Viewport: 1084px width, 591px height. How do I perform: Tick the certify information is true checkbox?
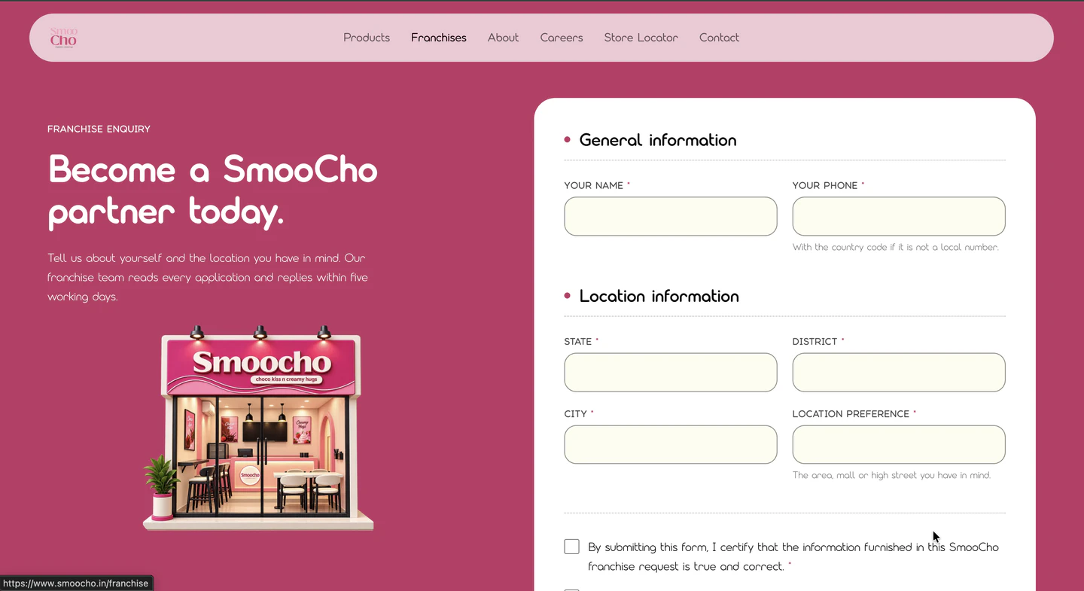click(572, 547)
